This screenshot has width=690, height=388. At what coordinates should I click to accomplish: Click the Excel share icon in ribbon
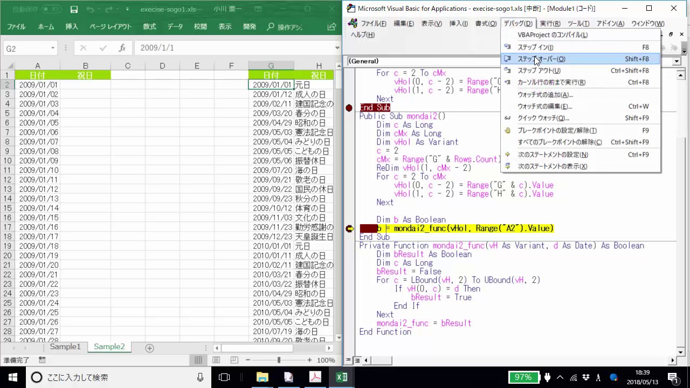(x=332, y=26)
